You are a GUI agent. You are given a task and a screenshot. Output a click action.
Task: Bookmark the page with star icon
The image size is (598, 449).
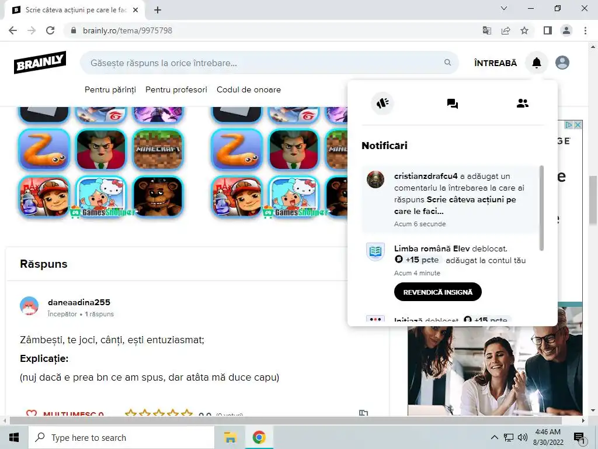click(524, 30)
